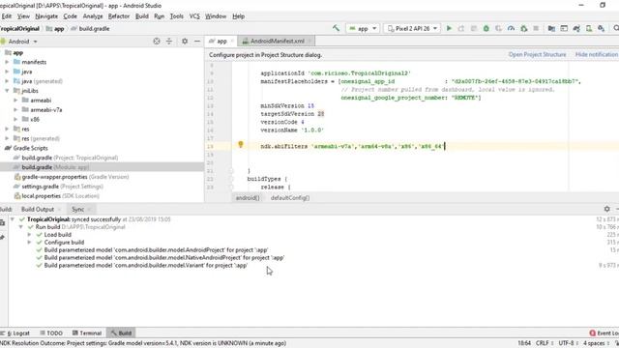Hide the Project panel with minus icon

tap(197, 41)
